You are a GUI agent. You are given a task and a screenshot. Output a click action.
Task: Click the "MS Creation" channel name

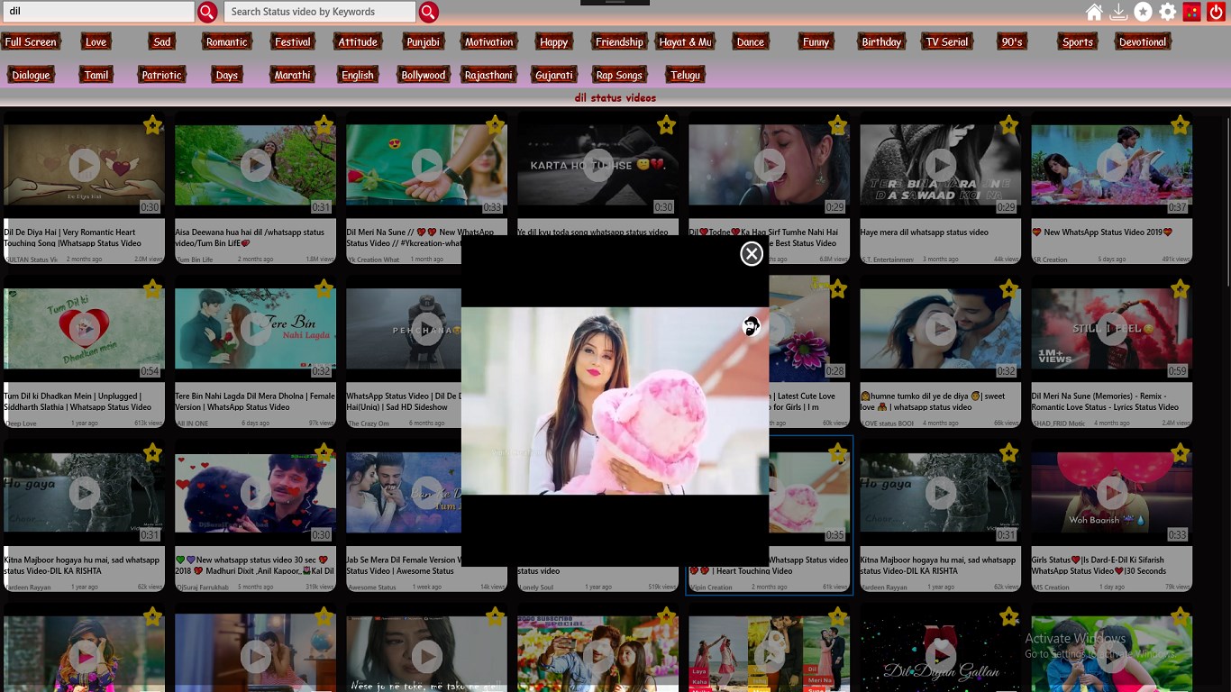tap(1051, 587)
